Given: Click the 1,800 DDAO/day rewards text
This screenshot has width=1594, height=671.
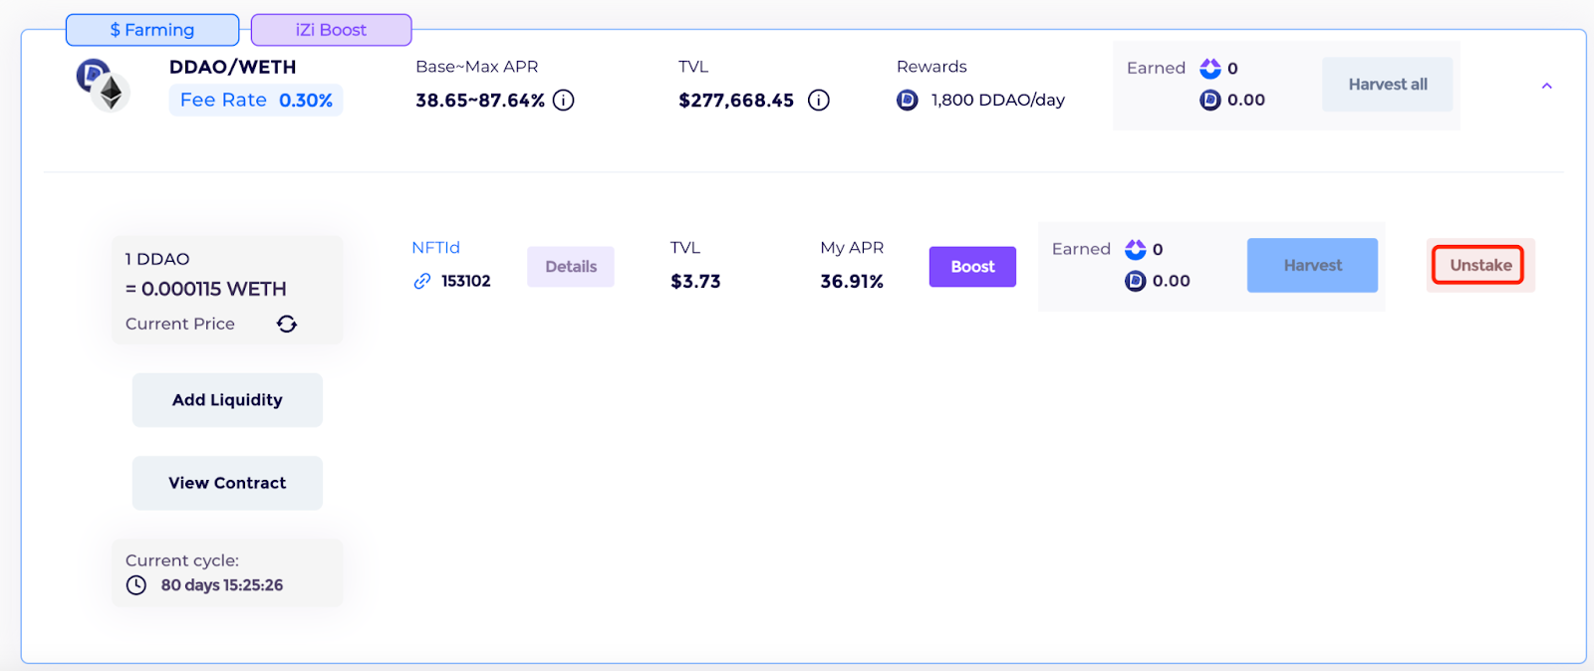Looking at the screenshot, I should [x=997, y=101].
